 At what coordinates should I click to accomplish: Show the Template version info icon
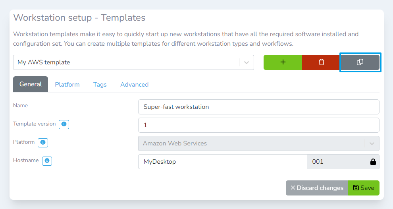64,124
